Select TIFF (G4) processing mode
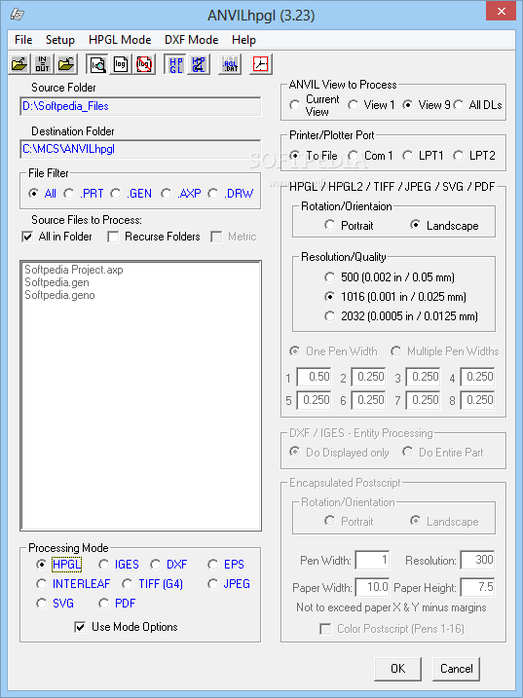 pyautogui.click(x=153, y=584)
